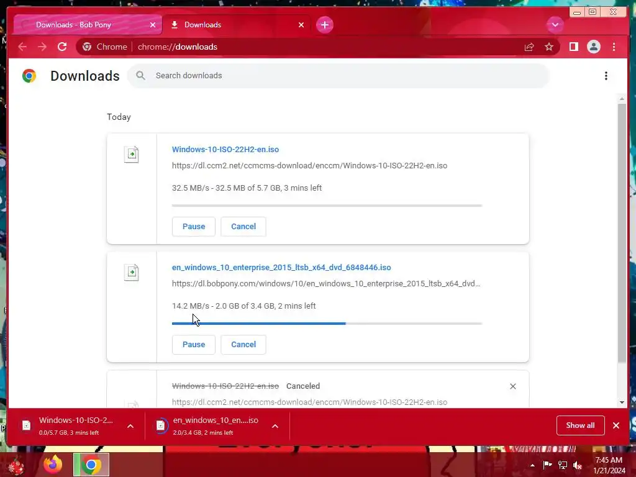Click '32.5 MB/s - 32.5 MB of 5.7 GB' status
This screenshot has width=636, height=477.
[x=247, y=188]
